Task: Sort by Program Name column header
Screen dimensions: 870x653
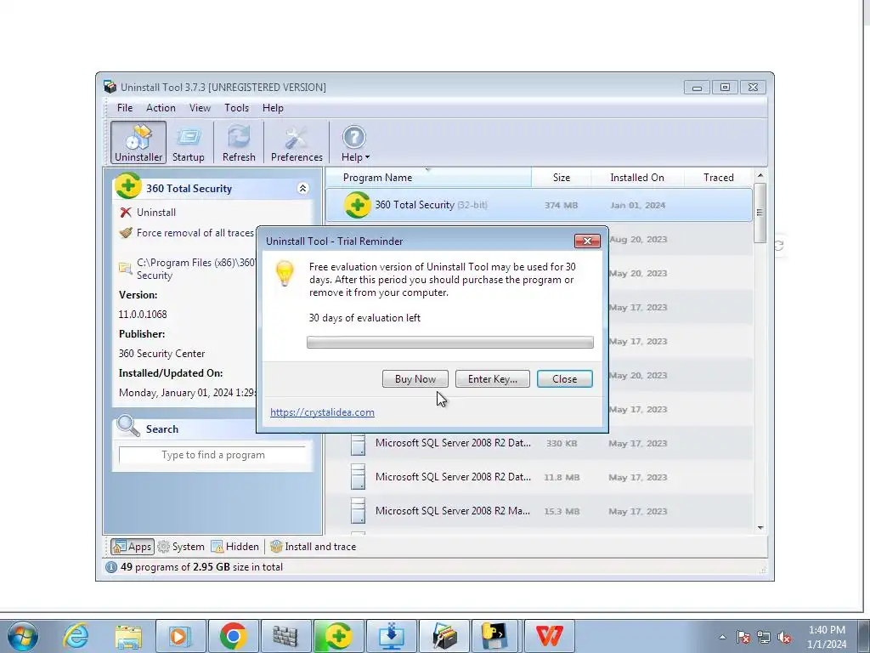Action: click(x=428, y=178)
